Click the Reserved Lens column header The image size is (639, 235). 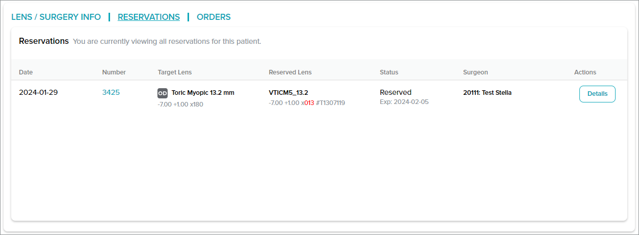[x=290, y=72]
